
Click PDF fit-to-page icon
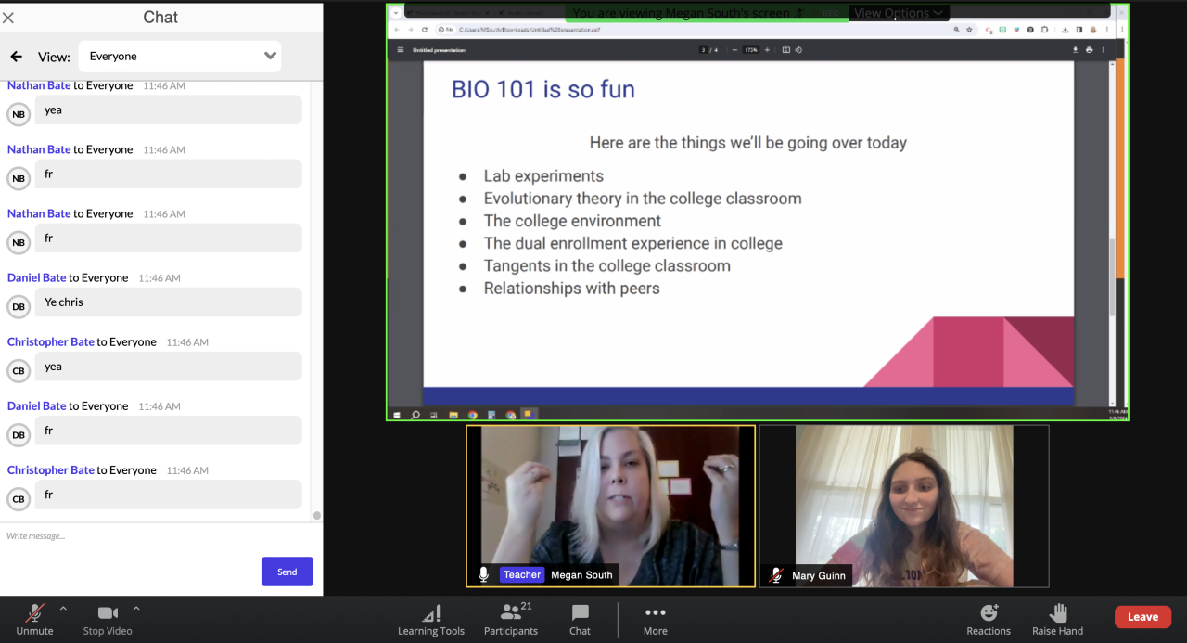pos(786,49)
